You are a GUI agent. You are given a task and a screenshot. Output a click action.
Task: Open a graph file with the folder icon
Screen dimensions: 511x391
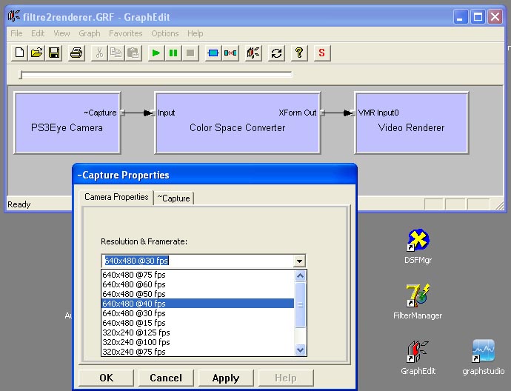(x=37, y=53)
